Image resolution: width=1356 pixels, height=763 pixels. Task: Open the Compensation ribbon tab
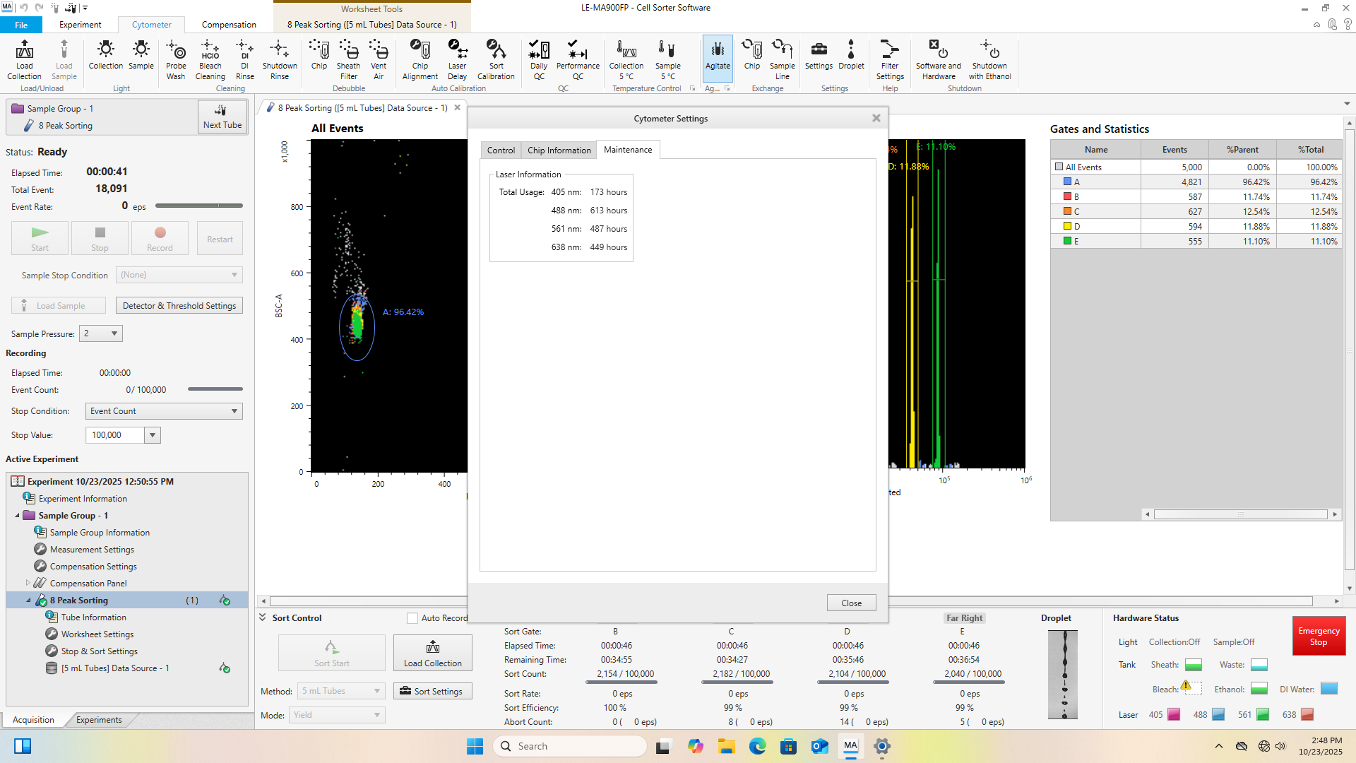tap(229, 25)
